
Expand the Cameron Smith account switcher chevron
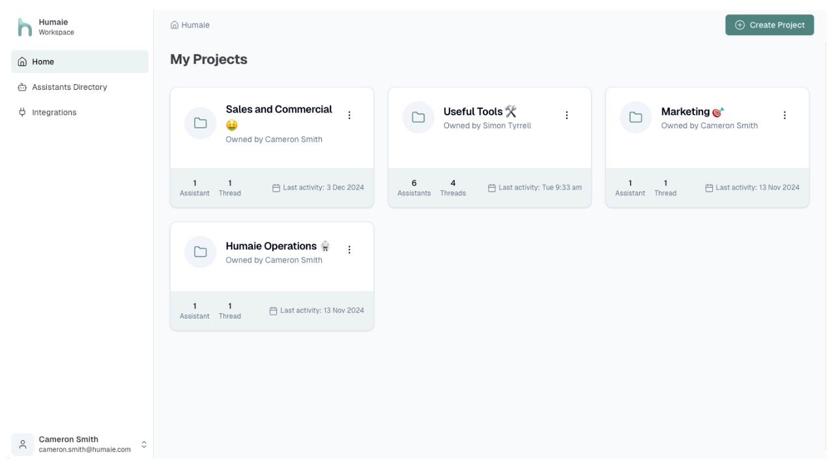[x=144, y=444]
